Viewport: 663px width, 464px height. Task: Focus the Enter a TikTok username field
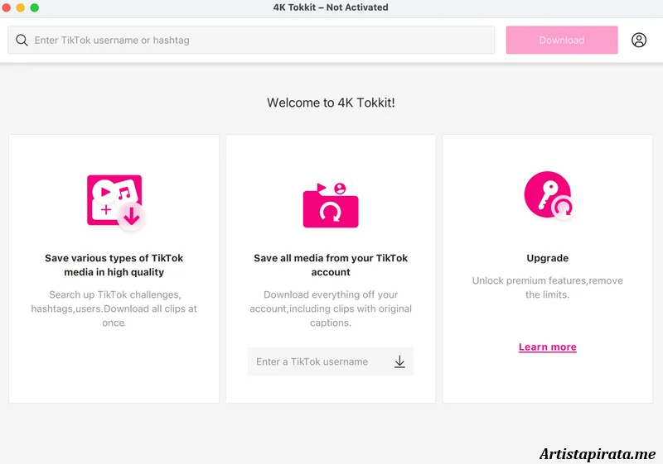[x=331, y=361]
